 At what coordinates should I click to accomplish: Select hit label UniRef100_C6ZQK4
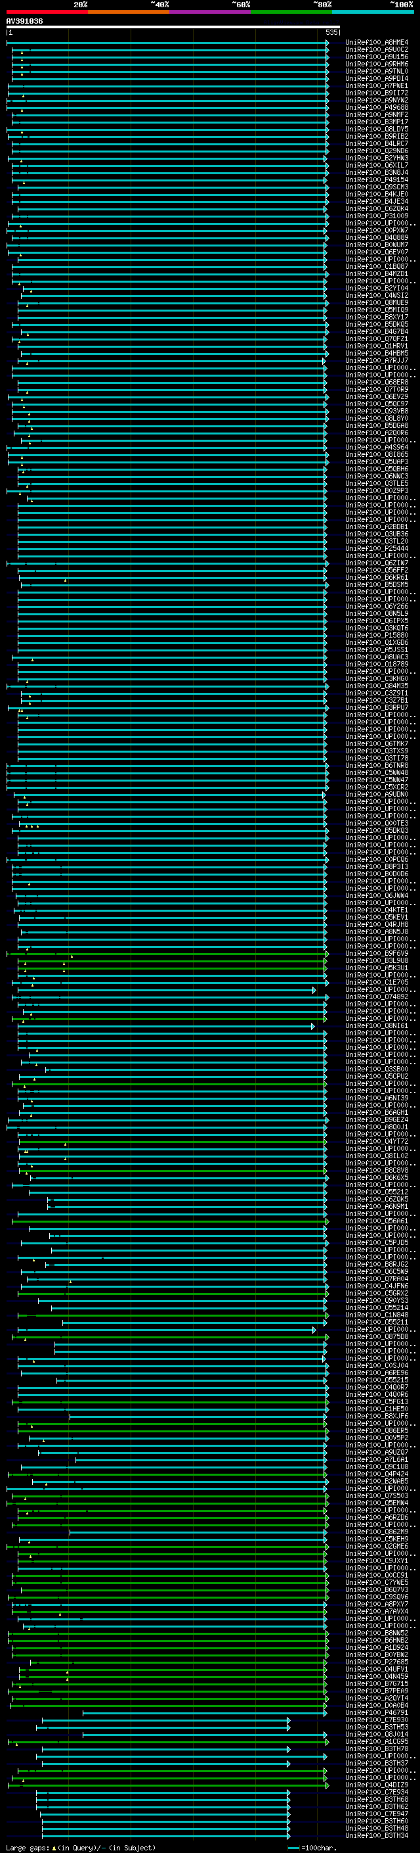click(x=377, y=208)
